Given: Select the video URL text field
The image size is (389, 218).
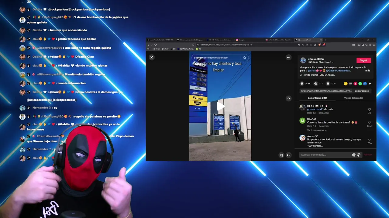Looking at the screenshot, I should 326,91.
